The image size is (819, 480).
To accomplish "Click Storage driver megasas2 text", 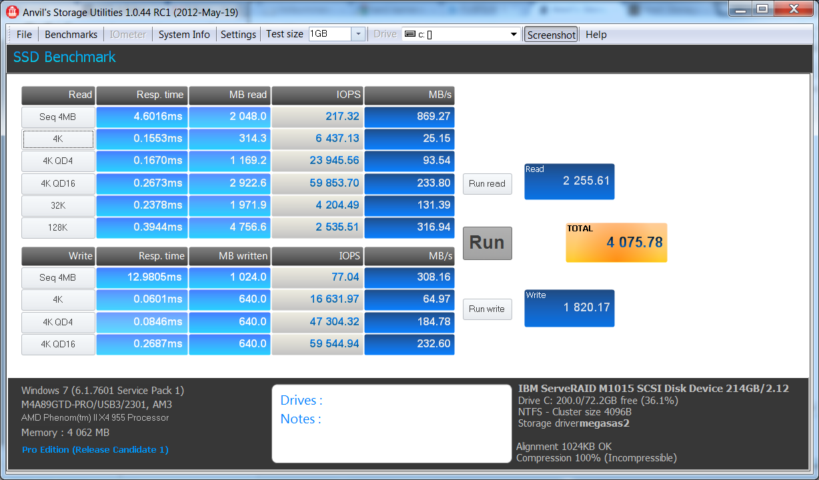I will [574, 423].
